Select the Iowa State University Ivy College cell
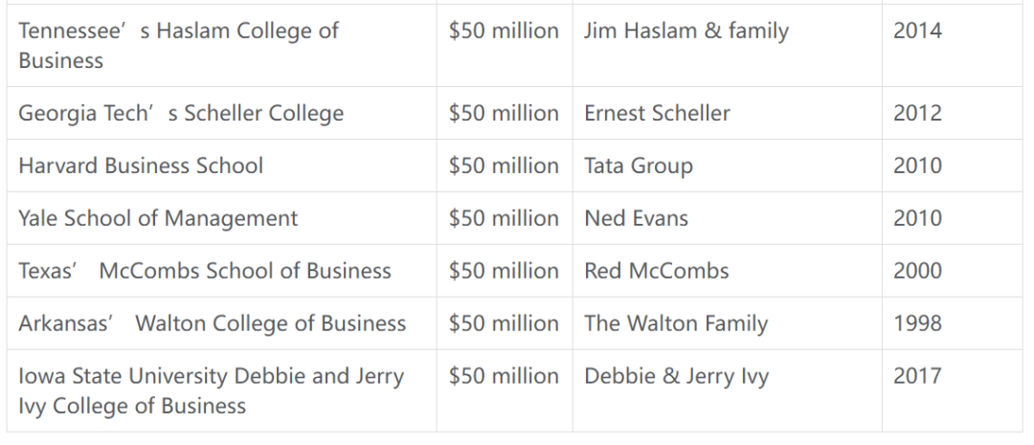The image size is (1034, 445). click(x=221, y=391)
